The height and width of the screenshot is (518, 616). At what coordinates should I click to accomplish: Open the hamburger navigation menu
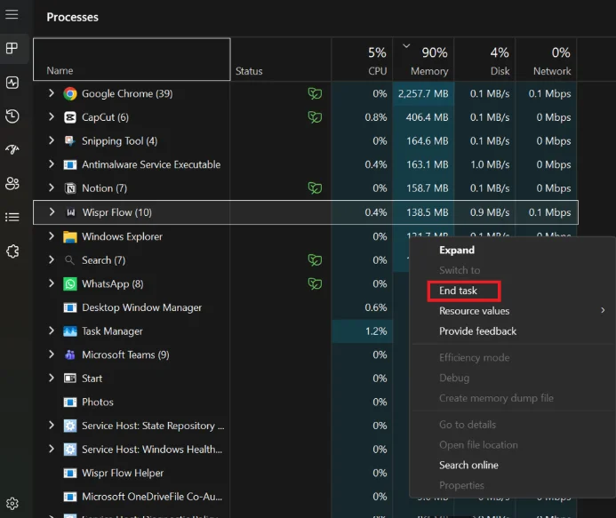point(12,14)
